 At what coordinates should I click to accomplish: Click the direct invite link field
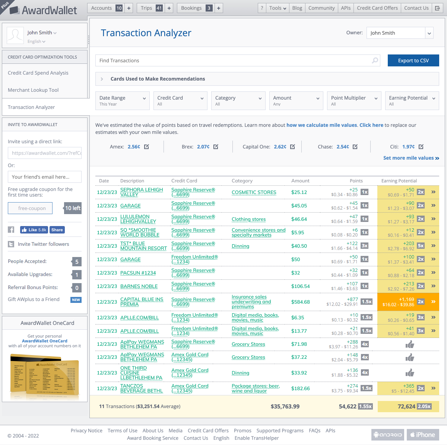(45, 153)
